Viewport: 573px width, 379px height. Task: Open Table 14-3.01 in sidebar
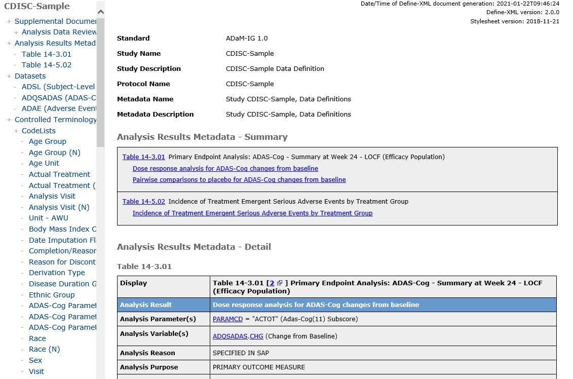coord(47,54)
